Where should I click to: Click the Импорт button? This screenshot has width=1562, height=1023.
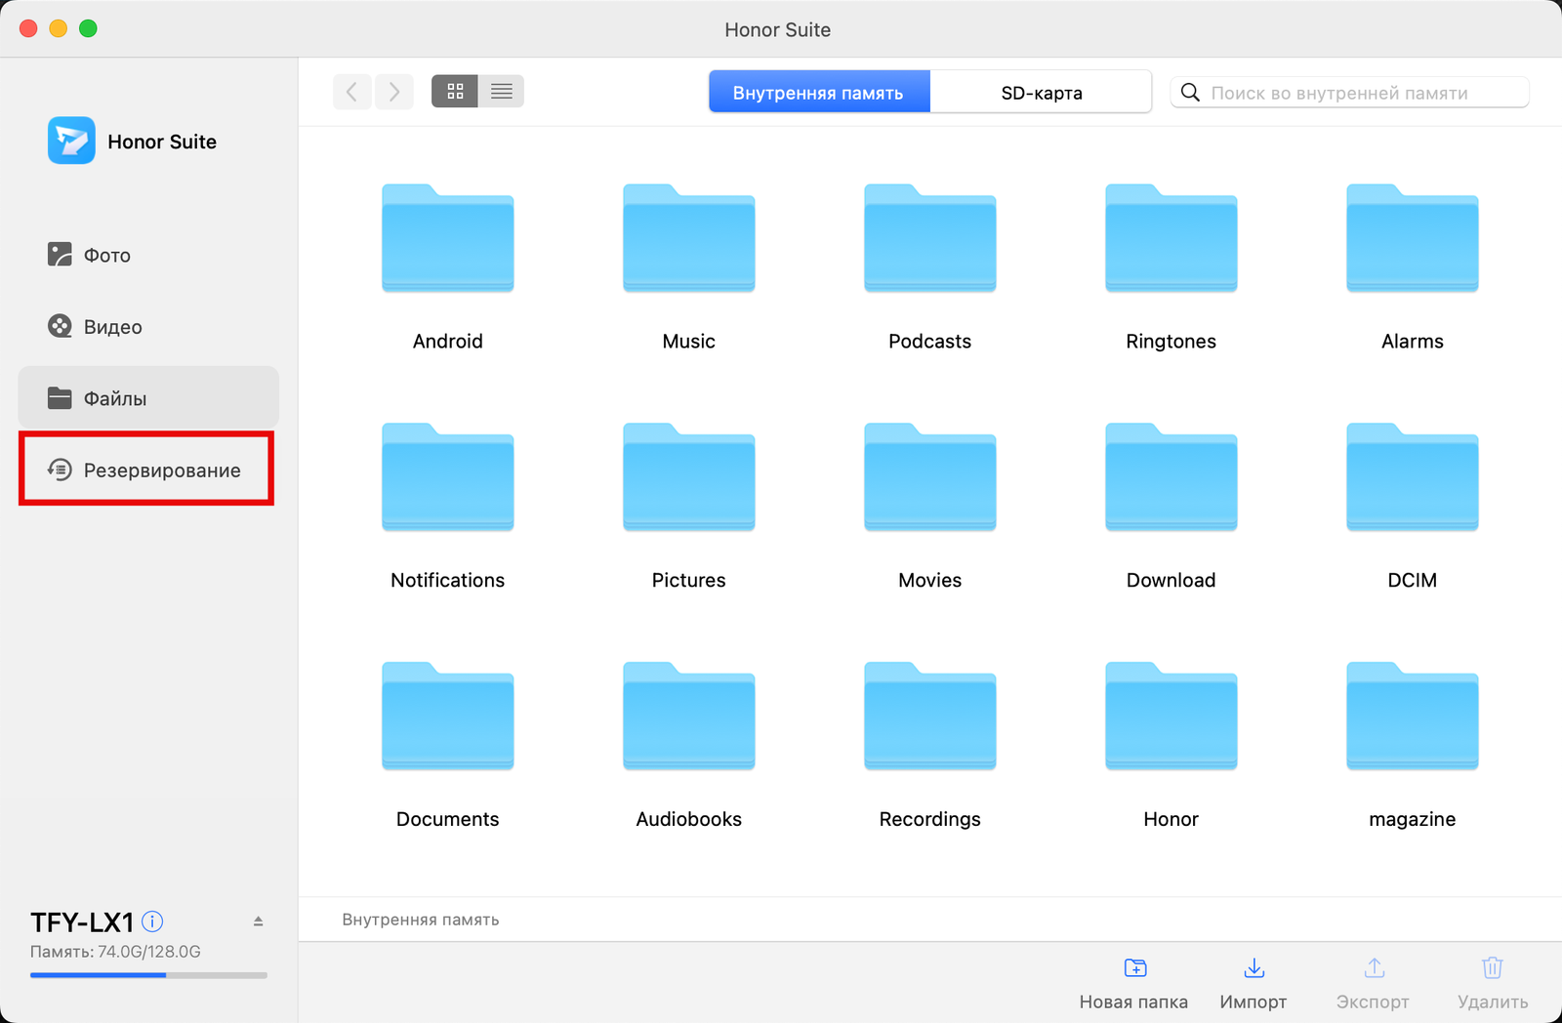click(1254, 984)
